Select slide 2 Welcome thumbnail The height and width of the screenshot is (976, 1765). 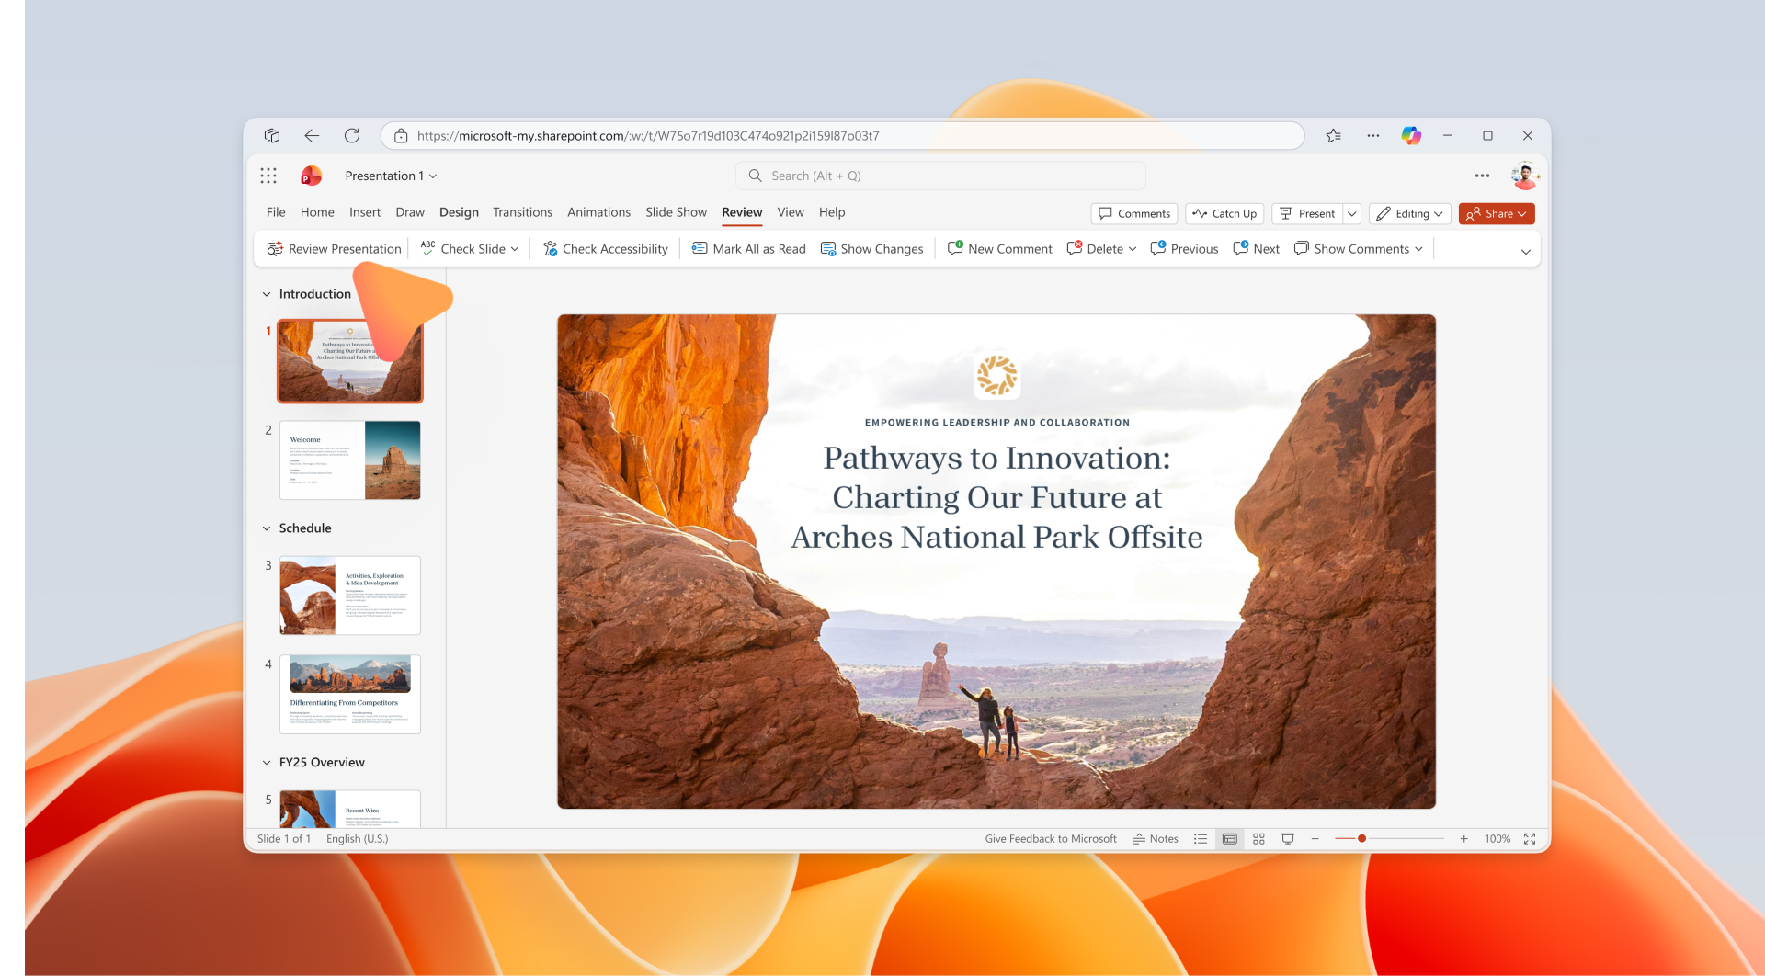(x=350, y=460)
